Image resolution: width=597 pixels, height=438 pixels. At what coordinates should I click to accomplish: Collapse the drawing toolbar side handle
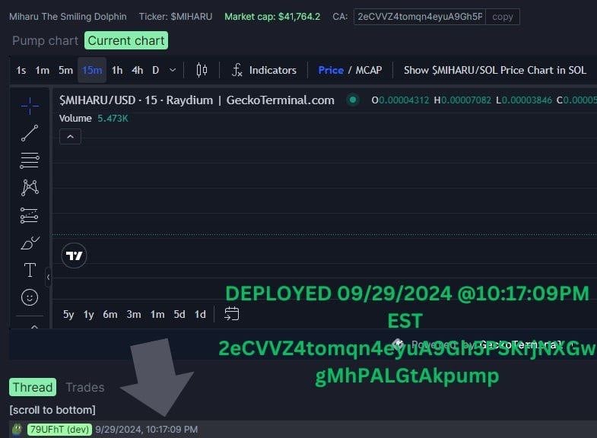tap(48, 277)
